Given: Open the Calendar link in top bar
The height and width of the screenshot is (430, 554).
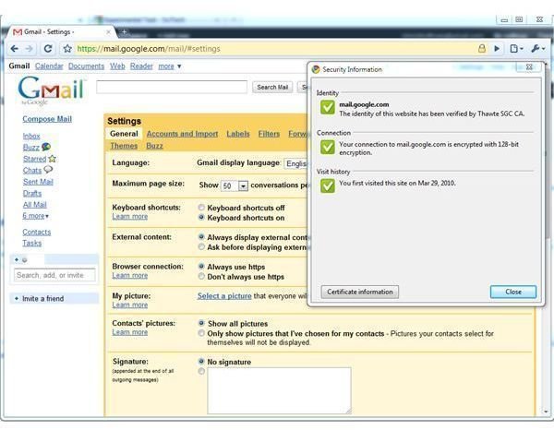Looking at the screenshot, I should pos(49,66).
